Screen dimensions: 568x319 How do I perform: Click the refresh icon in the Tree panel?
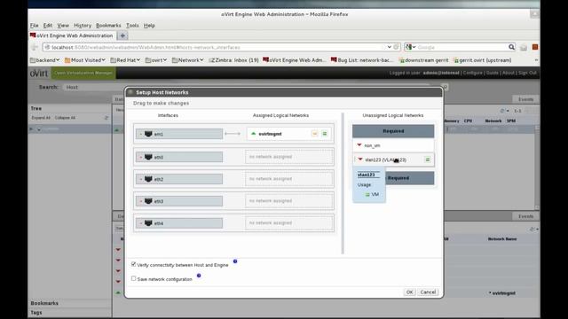click(x=106, y=118)
